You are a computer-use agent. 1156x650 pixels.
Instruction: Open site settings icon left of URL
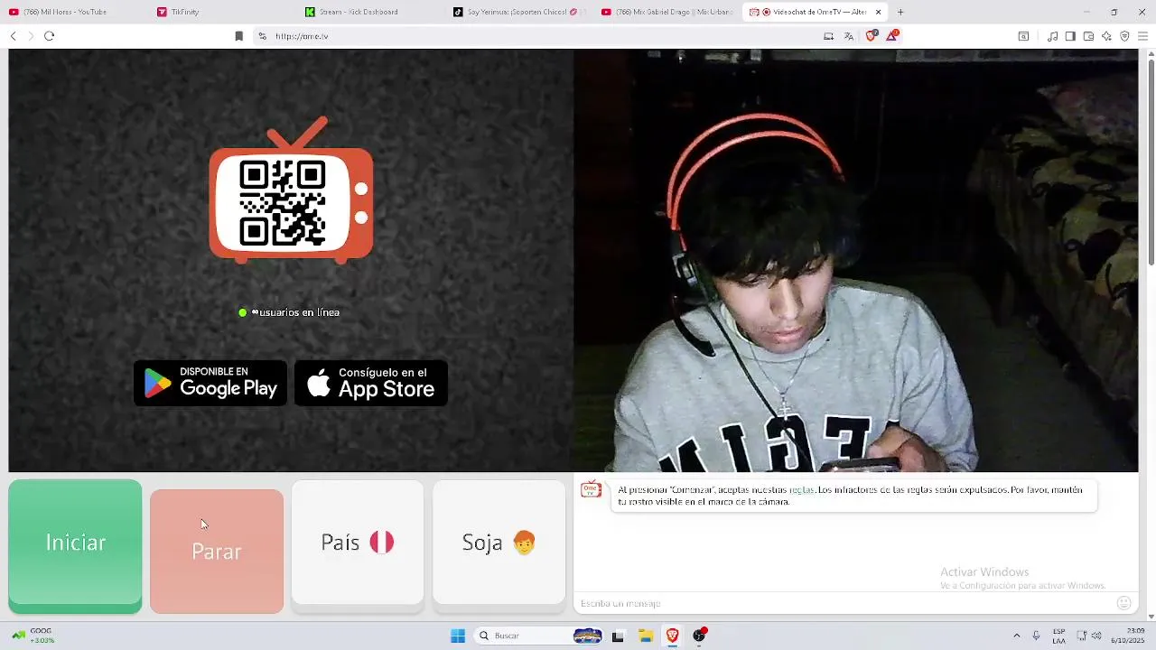(x=262, y=36)
